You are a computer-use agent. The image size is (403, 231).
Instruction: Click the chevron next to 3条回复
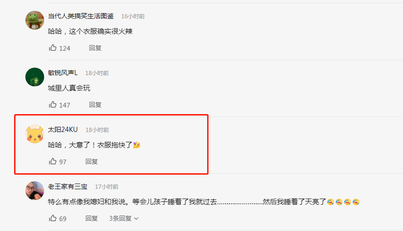136,219
